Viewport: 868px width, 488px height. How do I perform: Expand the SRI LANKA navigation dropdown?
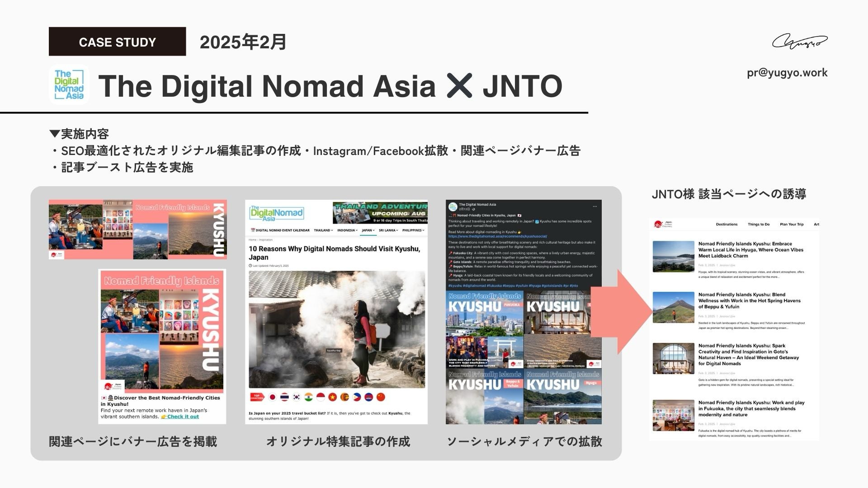pos(388,230)
